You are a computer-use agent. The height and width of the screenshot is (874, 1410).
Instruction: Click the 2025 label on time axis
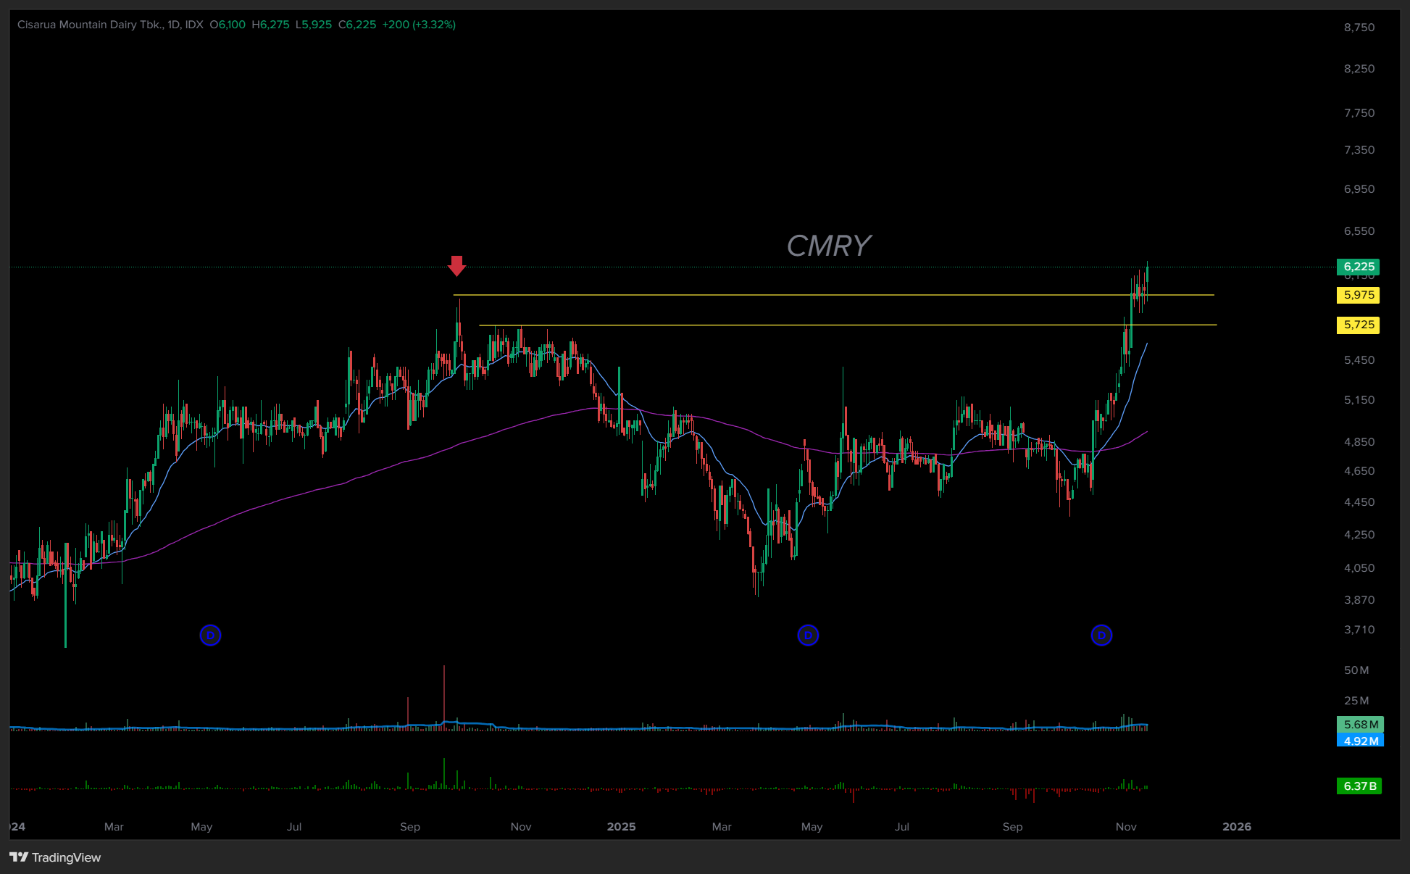621,827
